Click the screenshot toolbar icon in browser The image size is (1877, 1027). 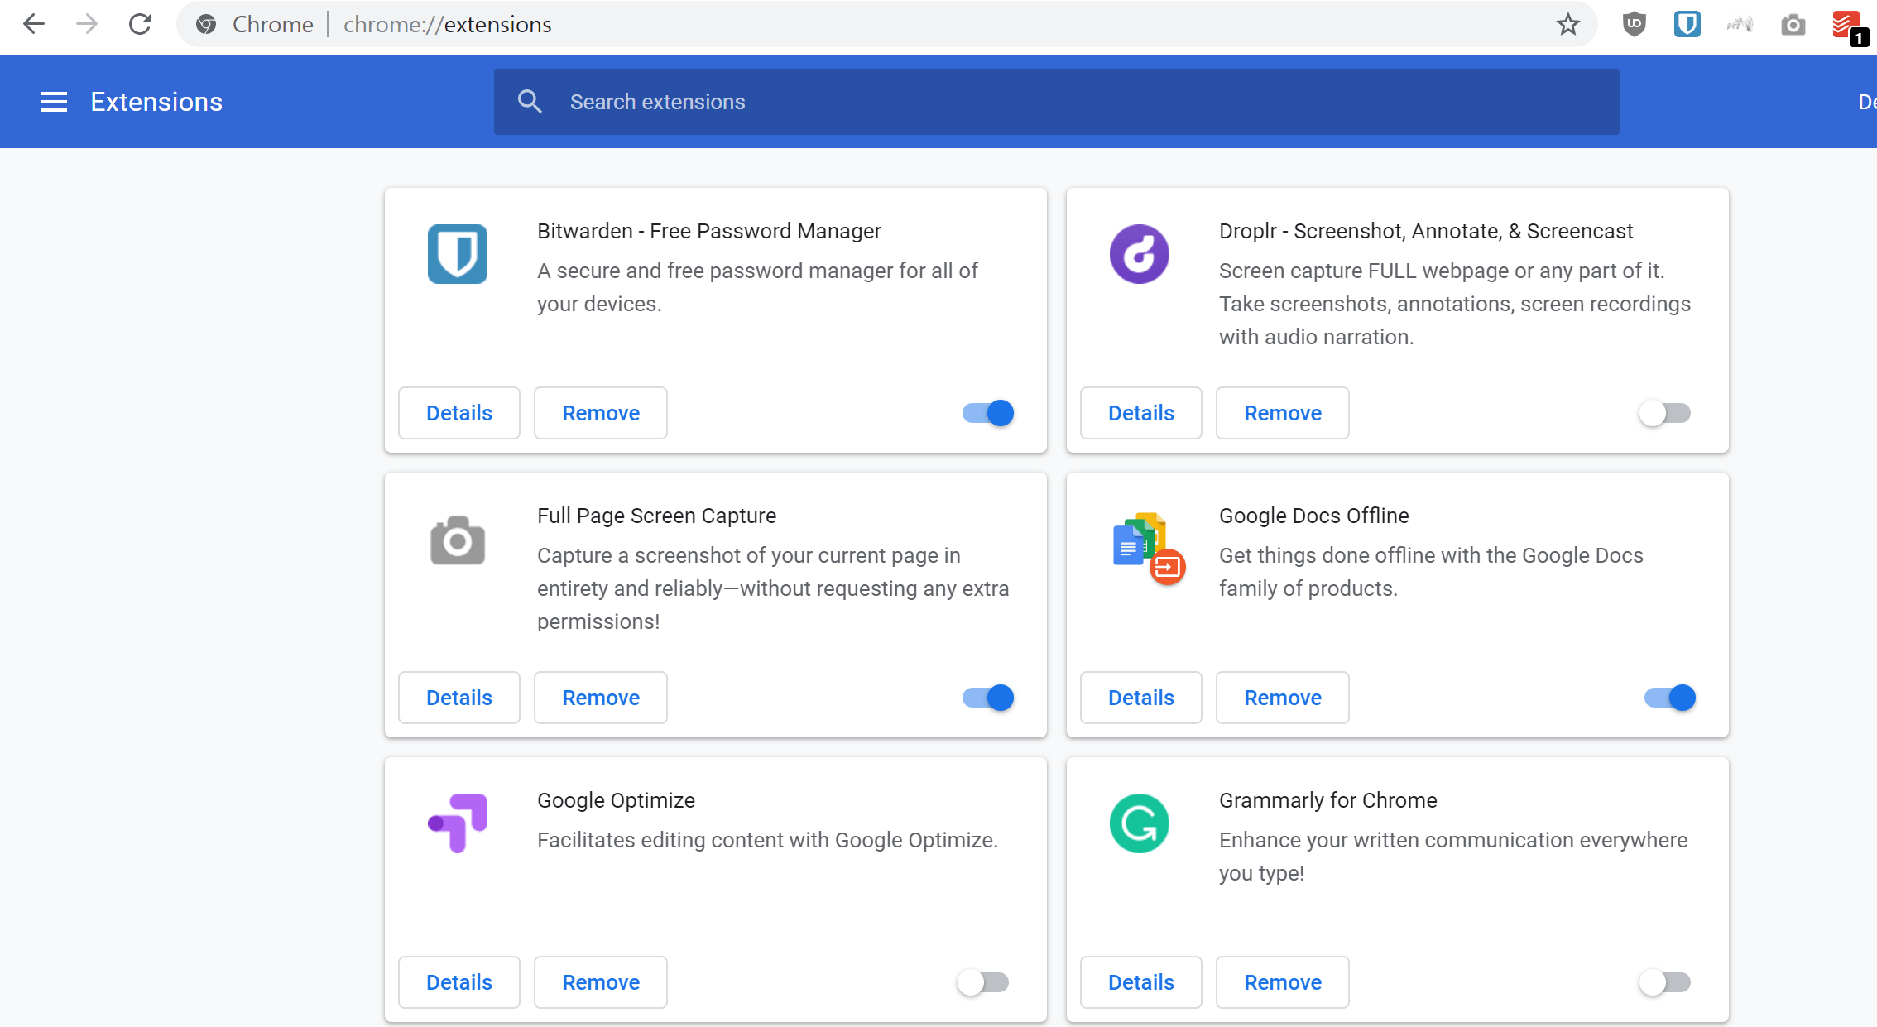click(x=1796, y=24)
